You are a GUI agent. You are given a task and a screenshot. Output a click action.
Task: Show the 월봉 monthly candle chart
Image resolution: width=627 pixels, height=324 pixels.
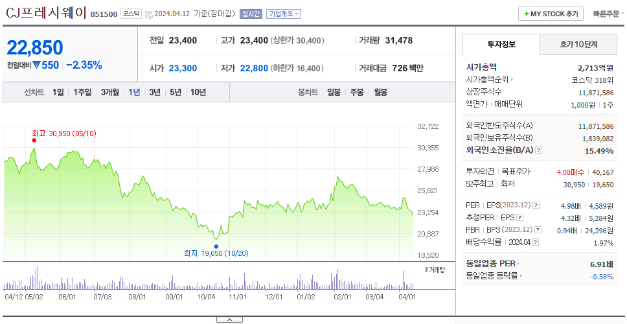[381, 93]
